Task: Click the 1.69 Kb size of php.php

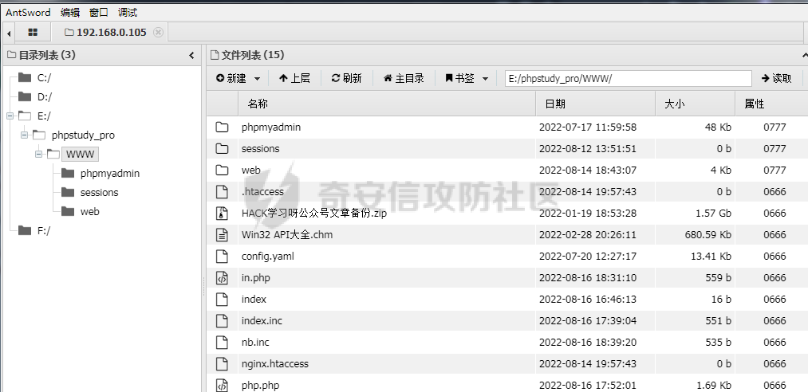Action: click(714, 386)
